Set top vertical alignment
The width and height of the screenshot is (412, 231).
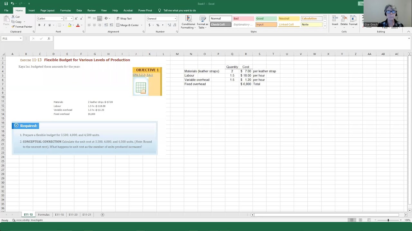89,19
